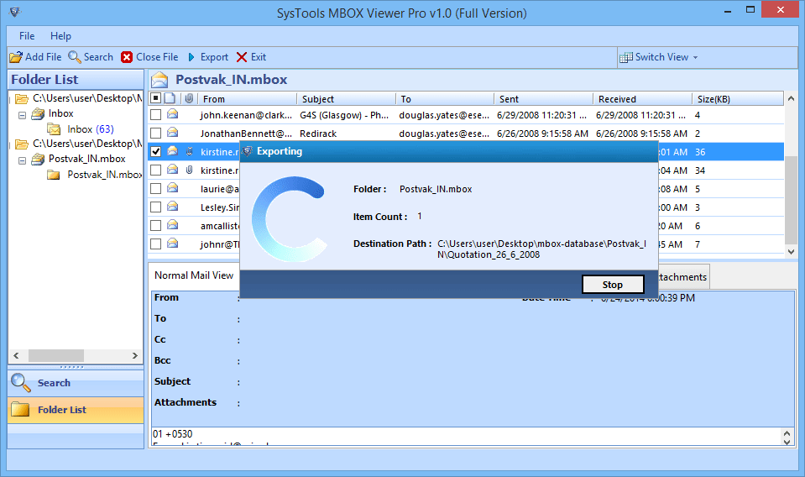
Task: Select the Inbox (63) tree item
Action: point(91,128)
